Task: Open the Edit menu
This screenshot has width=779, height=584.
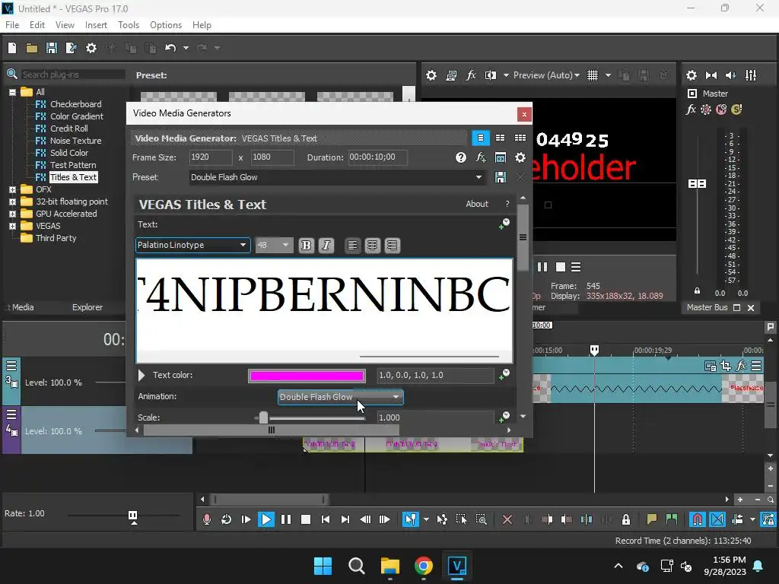Action: pos(37,25)
